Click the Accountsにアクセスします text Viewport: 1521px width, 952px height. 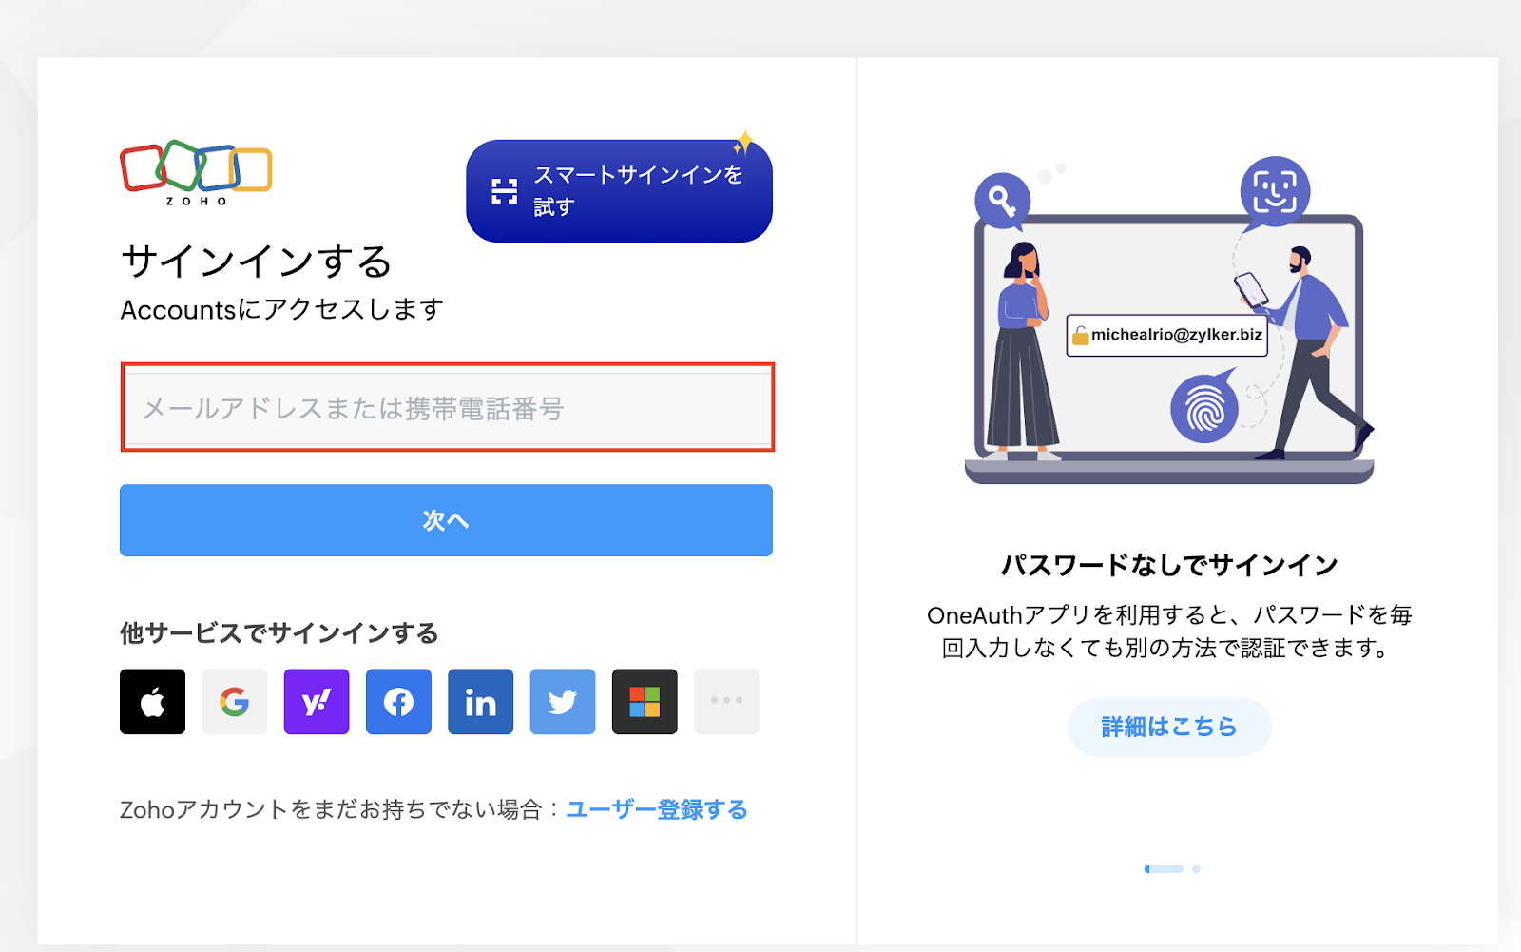[x=282, y=309]
